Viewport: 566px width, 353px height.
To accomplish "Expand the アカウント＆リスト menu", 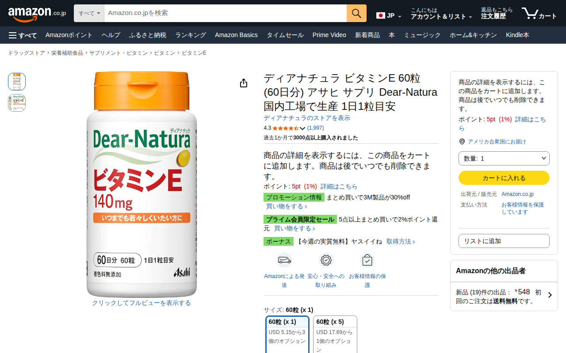I will (x=441, y=13).
